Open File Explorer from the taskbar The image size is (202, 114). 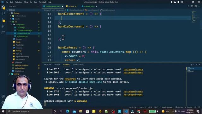tap(81, 111)
